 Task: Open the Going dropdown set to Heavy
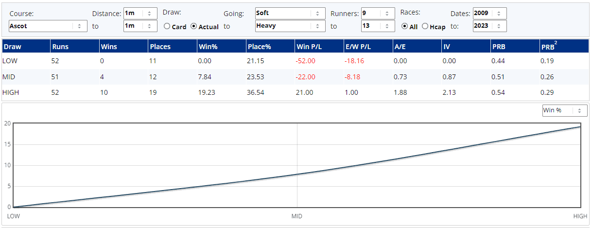[290, 26]
